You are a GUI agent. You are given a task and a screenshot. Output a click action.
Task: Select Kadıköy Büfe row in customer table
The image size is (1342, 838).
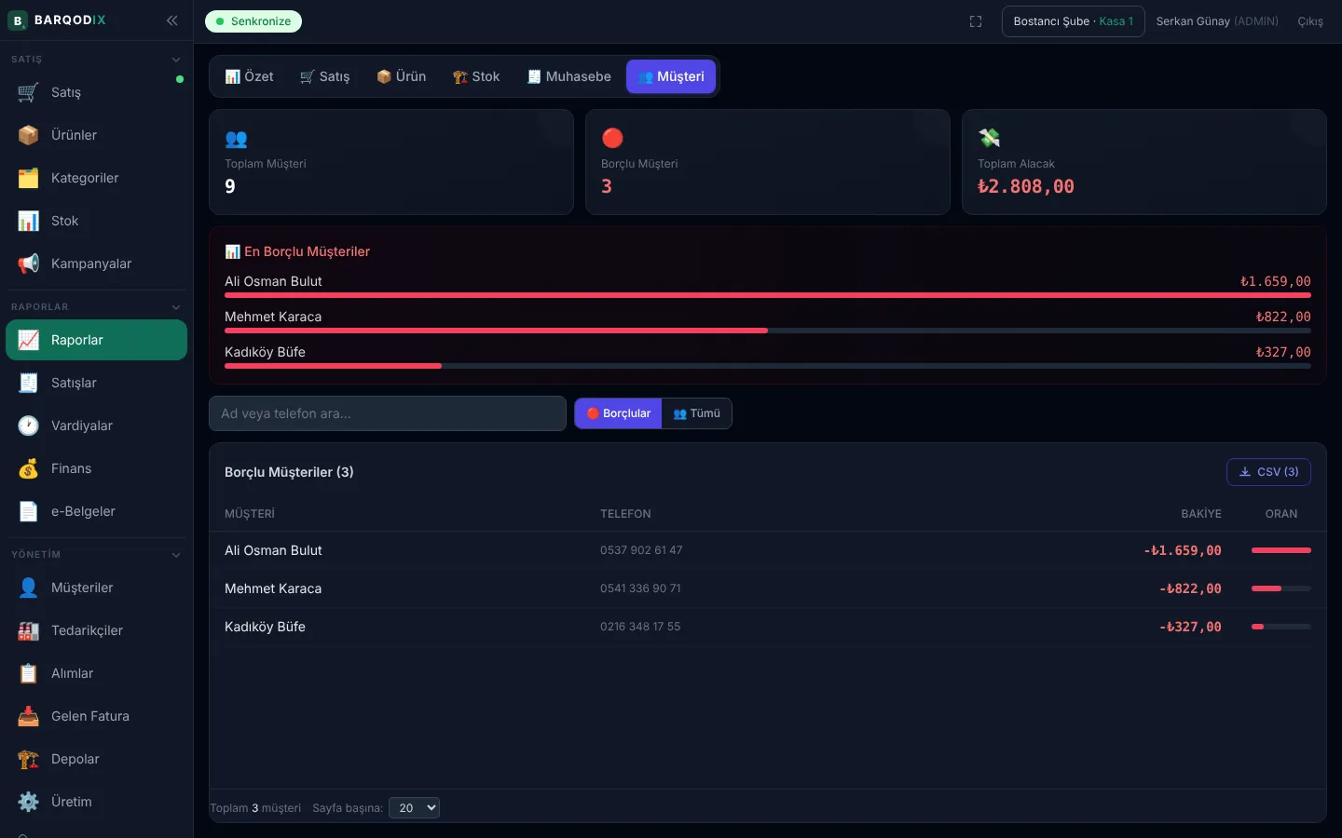pyautogui.click(x=768, y=627)
